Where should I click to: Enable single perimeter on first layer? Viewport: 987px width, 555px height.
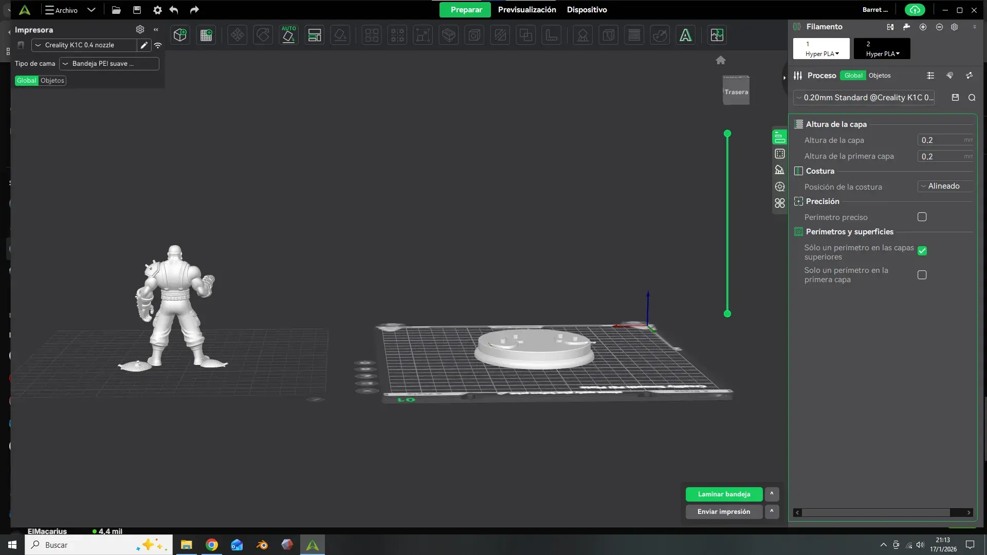point(922,275)
